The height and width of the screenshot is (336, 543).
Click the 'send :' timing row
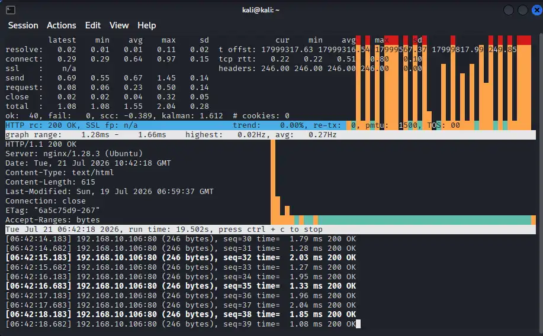(x=107, y=78)
